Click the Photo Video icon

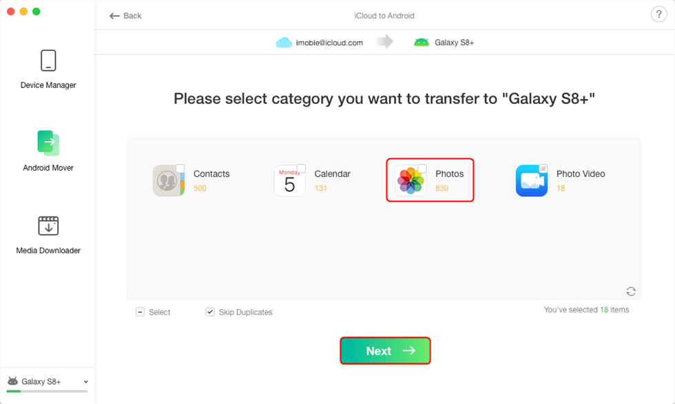pyautogui.click(x=532, y=181)
